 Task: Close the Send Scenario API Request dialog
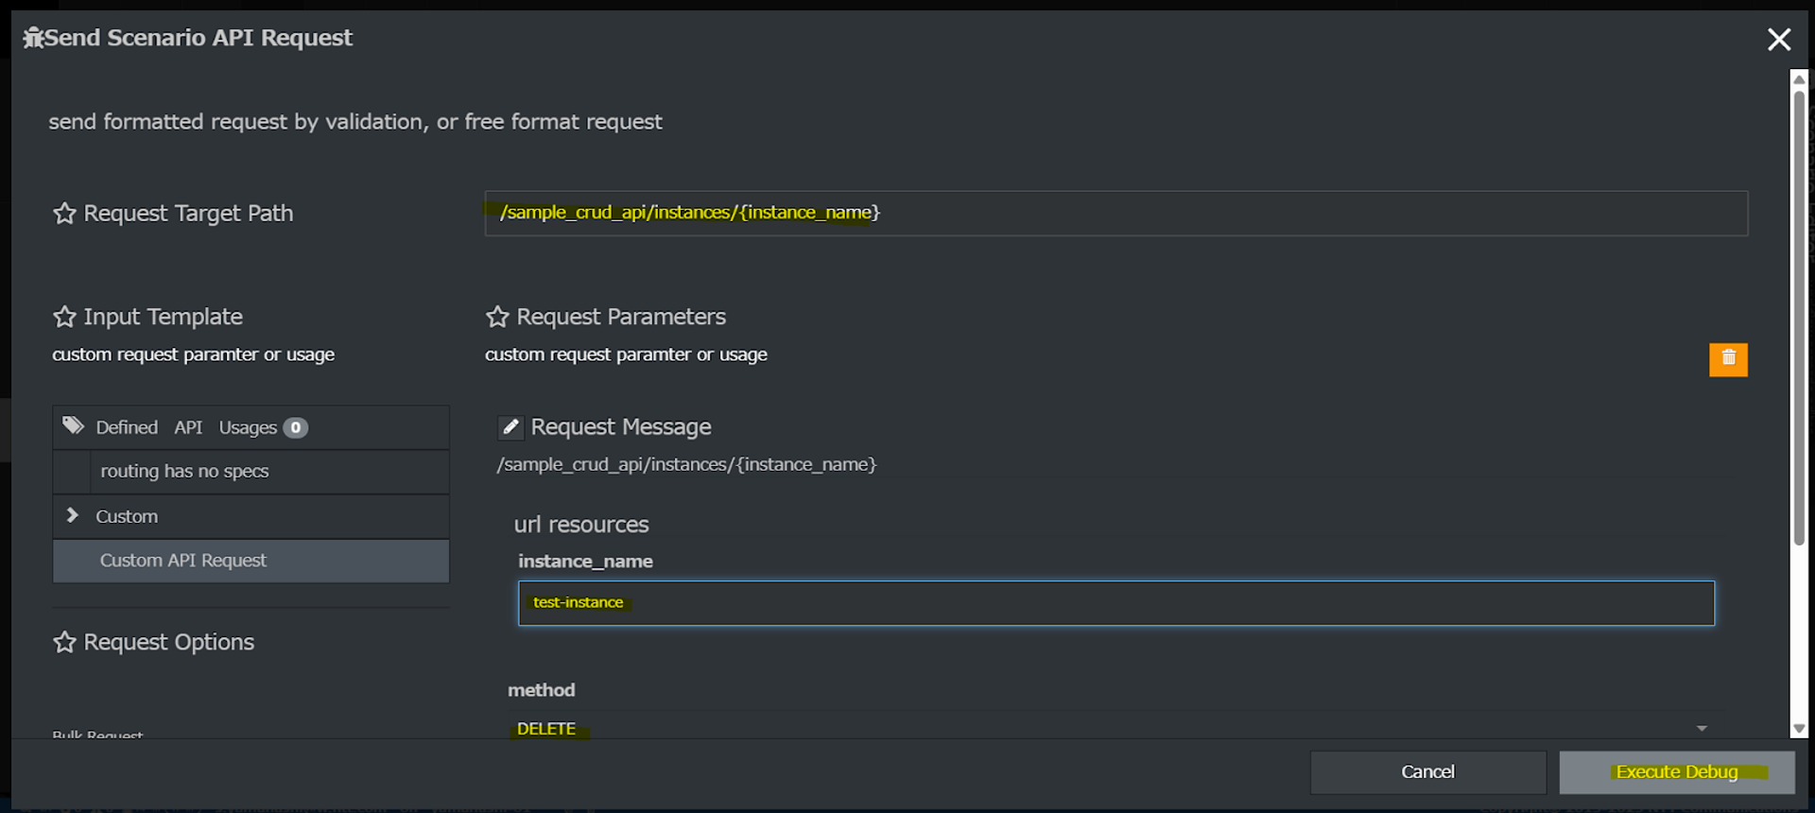pos(1778,39)
